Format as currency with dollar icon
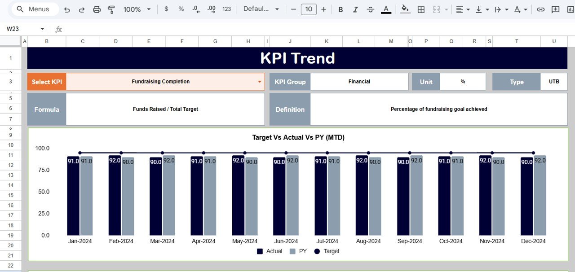This screenshot has width=575, height=272. tap(166, 9)
